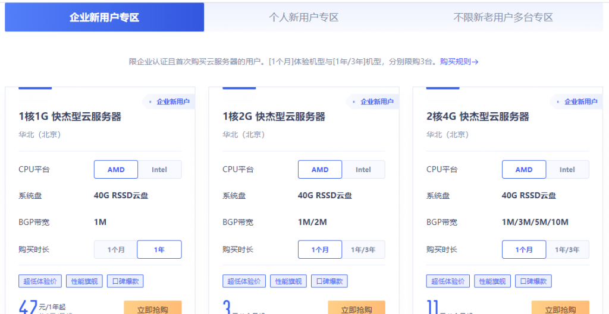The width and height of the screenshot is (609, 314).
Task: Open the 购买规则 link
Action: tap(459, 61)
